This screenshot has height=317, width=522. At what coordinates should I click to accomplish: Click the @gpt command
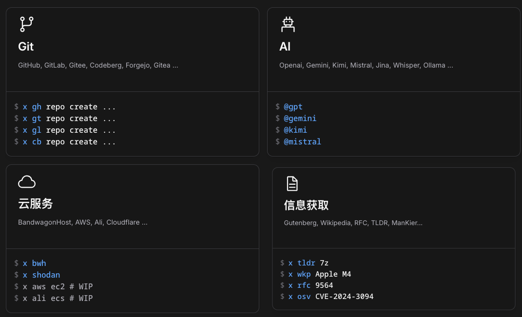tap(293, 107)
